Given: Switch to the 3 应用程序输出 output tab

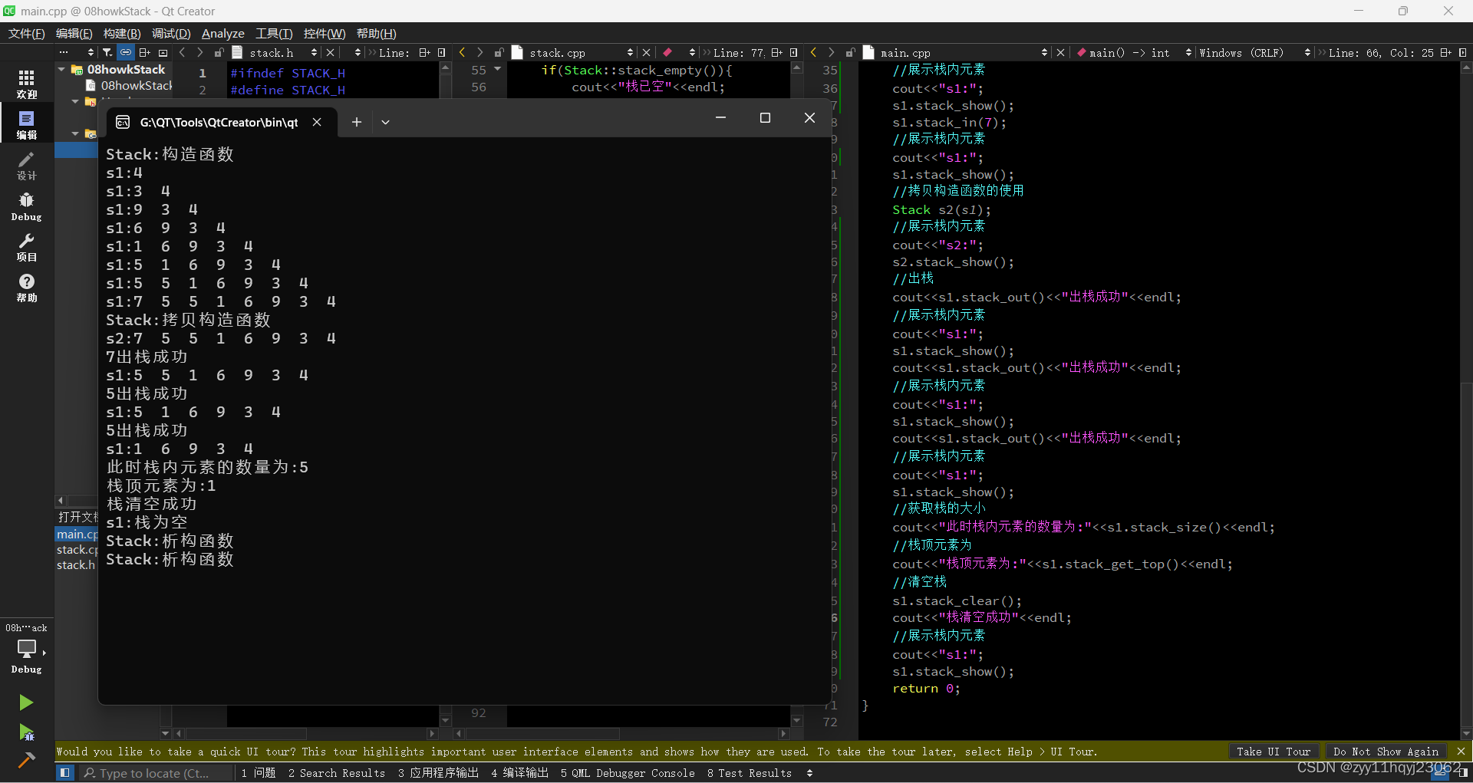Looking at the screenshot, I should click(437, 773).
